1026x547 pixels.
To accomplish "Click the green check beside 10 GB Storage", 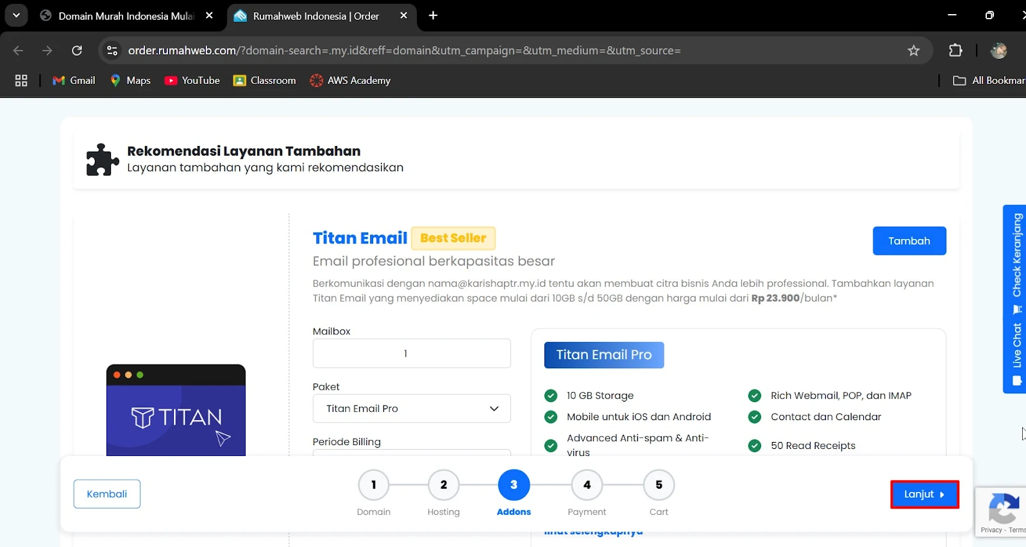I will tap(551, 396).
